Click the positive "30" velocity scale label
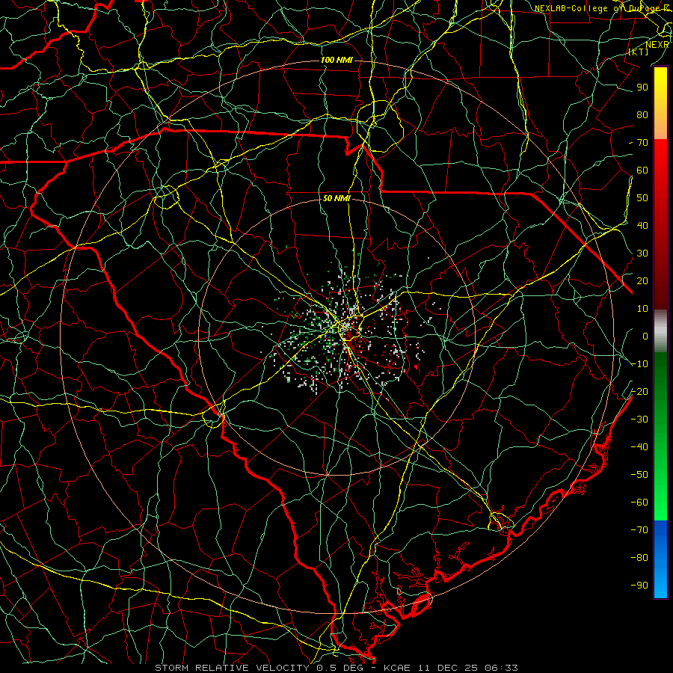Viewport: 673px width, 673px height. pyautogui.click(x=642, y=253)
